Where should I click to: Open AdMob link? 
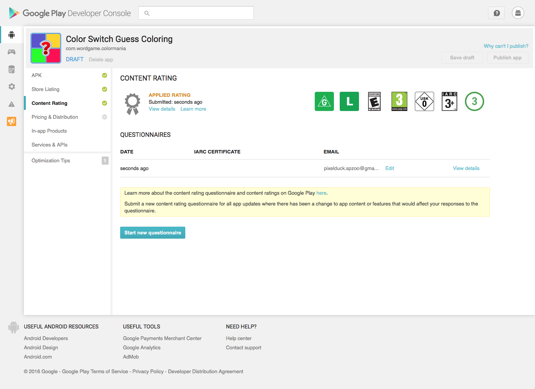click(131, 357)
